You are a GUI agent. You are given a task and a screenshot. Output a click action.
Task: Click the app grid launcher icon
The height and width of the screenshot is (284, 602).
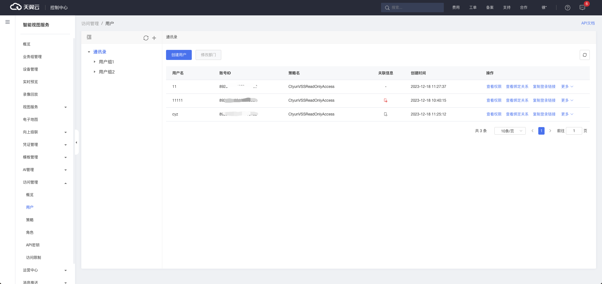click(x=8, y=22)
